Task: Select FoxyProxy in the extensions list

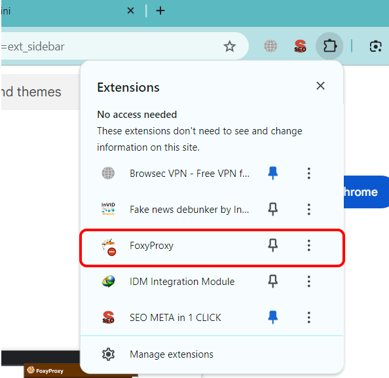Action: 151,246
